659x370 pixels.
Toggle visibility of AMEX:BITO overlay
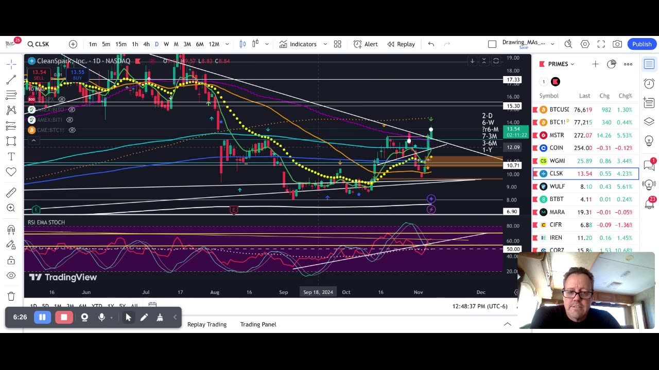[x=72, y=109]
